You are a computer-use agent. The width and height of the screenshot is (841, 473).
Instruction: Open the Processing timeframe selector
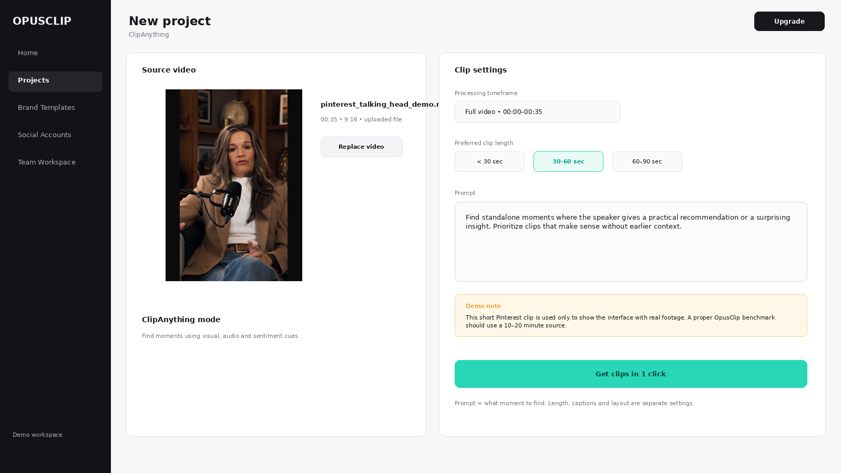pyautogui.click(x=537, y=112)
